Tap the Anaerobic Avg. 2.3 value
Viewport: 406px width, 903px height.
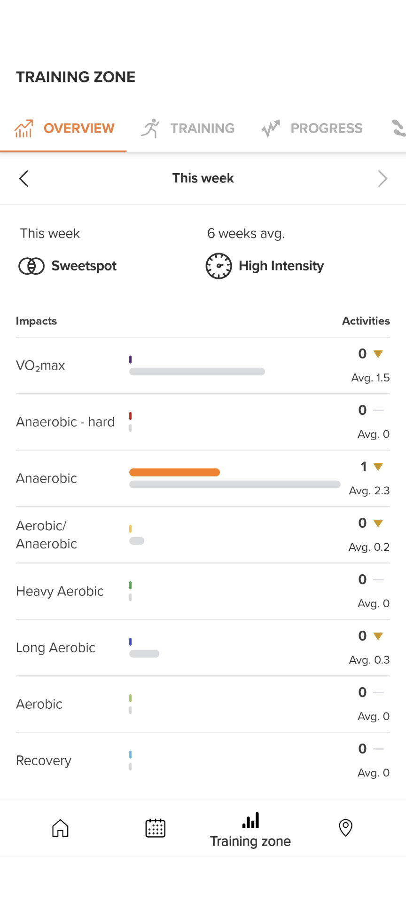(369, 491)
